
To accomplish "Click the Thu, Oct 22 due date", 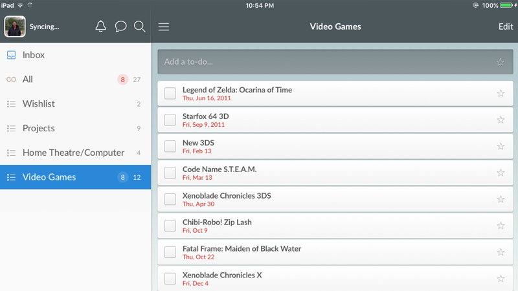I will (199, 257).
